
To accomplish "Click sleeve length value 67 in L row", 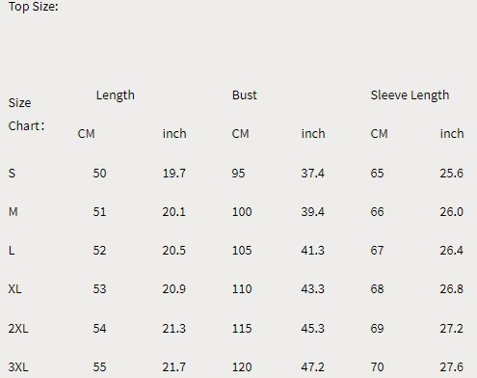I will (377, 251).
